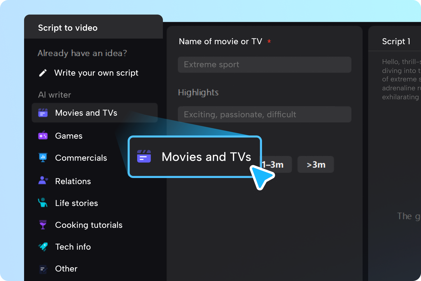This screenshot has height=281, width=421.
Task: Click the waving person icon for Life stories
Action: (43, 203)
